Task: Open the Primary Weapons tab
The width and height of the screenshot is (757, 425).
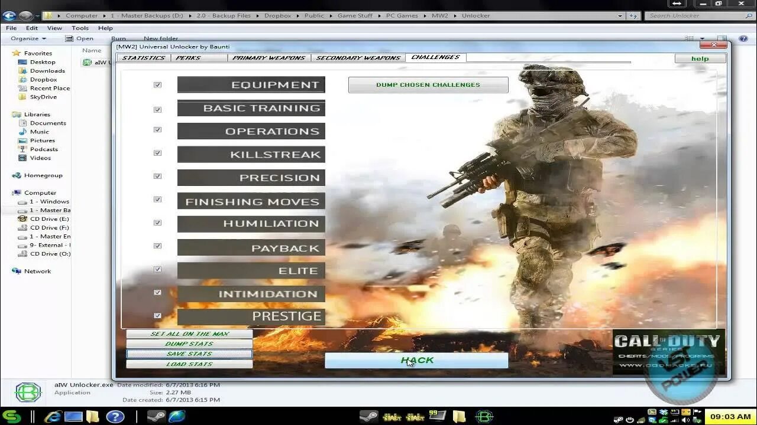Action: (x=269, y=58)
